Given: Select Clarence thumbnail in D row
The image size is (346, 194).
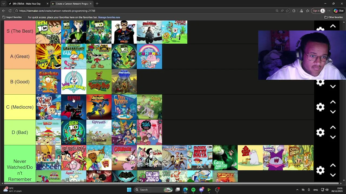Looking at the screenshot, I should pyautogui.click(x=99, y=132).
